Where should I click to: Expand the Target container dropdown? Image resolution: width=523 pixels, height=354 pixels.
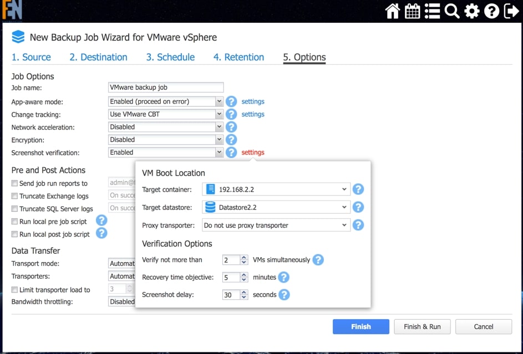[276, 189]
